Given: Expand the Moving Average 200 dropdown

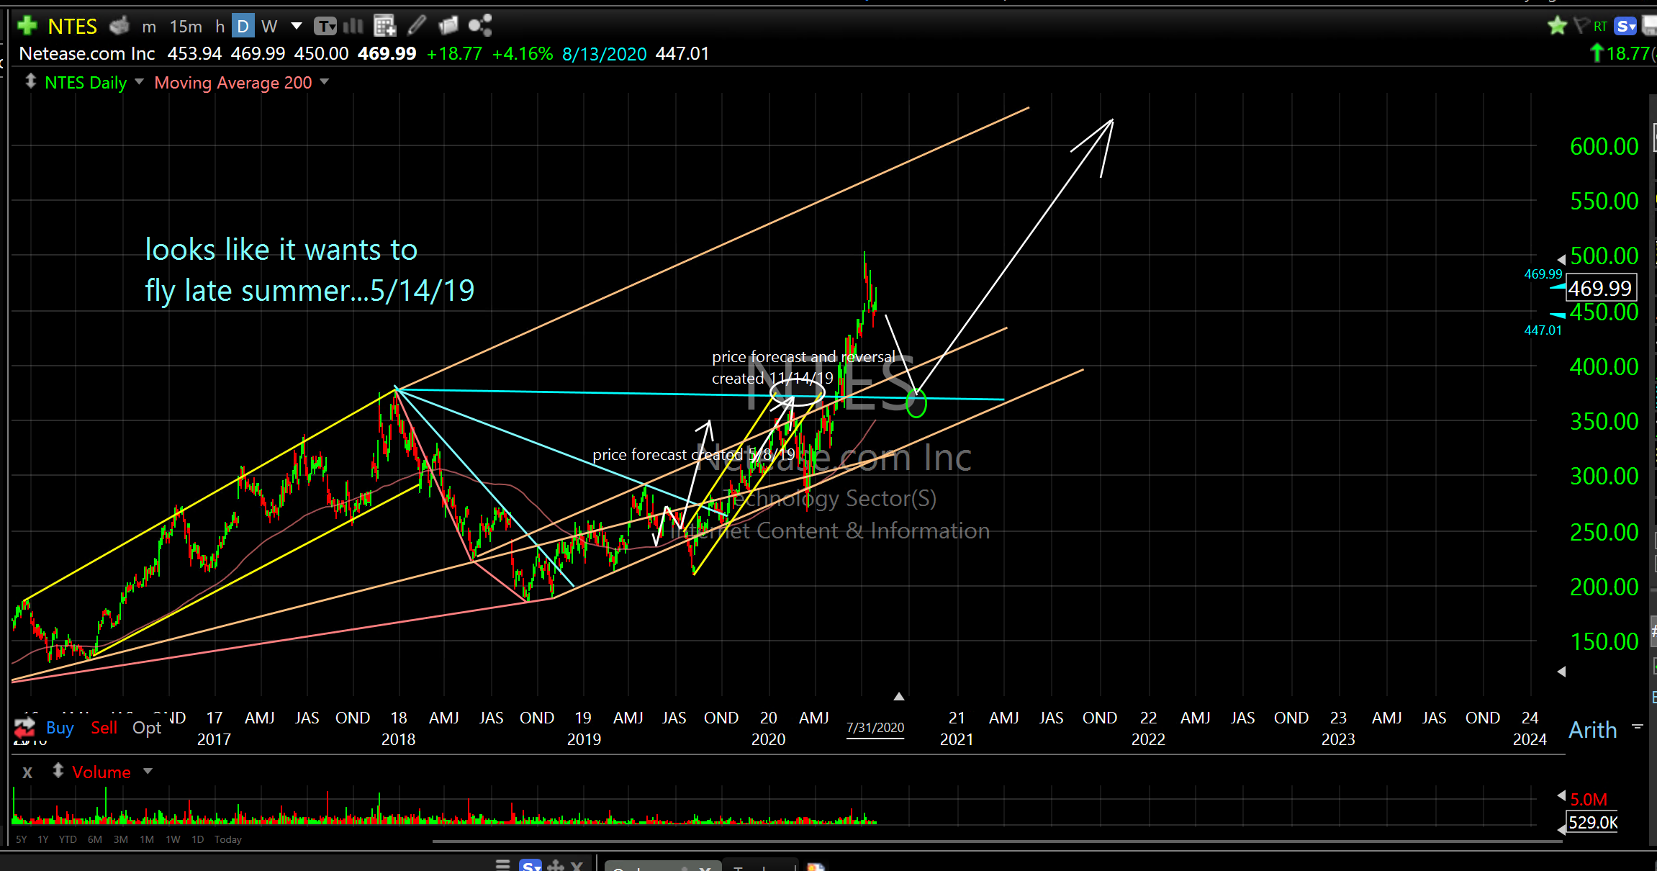Looking at the screenshot, I should [325, 82].
